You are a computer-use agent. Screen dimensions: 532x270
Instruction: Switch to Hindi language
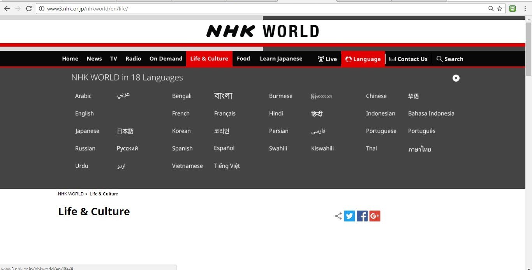tap(276, 113)
